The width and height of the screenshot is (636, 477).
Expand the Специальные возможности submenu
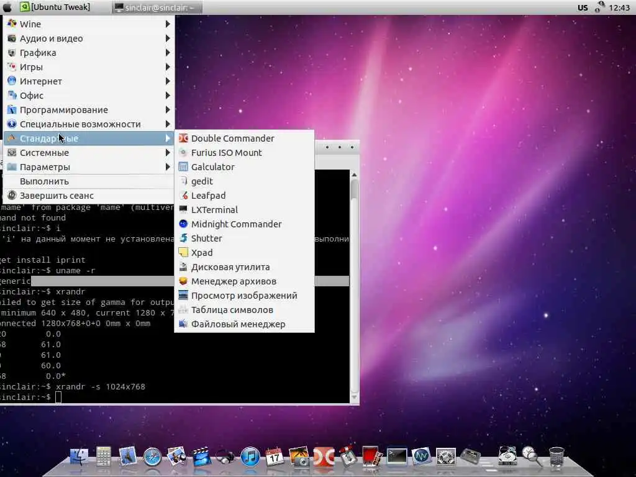pos(89,124)
